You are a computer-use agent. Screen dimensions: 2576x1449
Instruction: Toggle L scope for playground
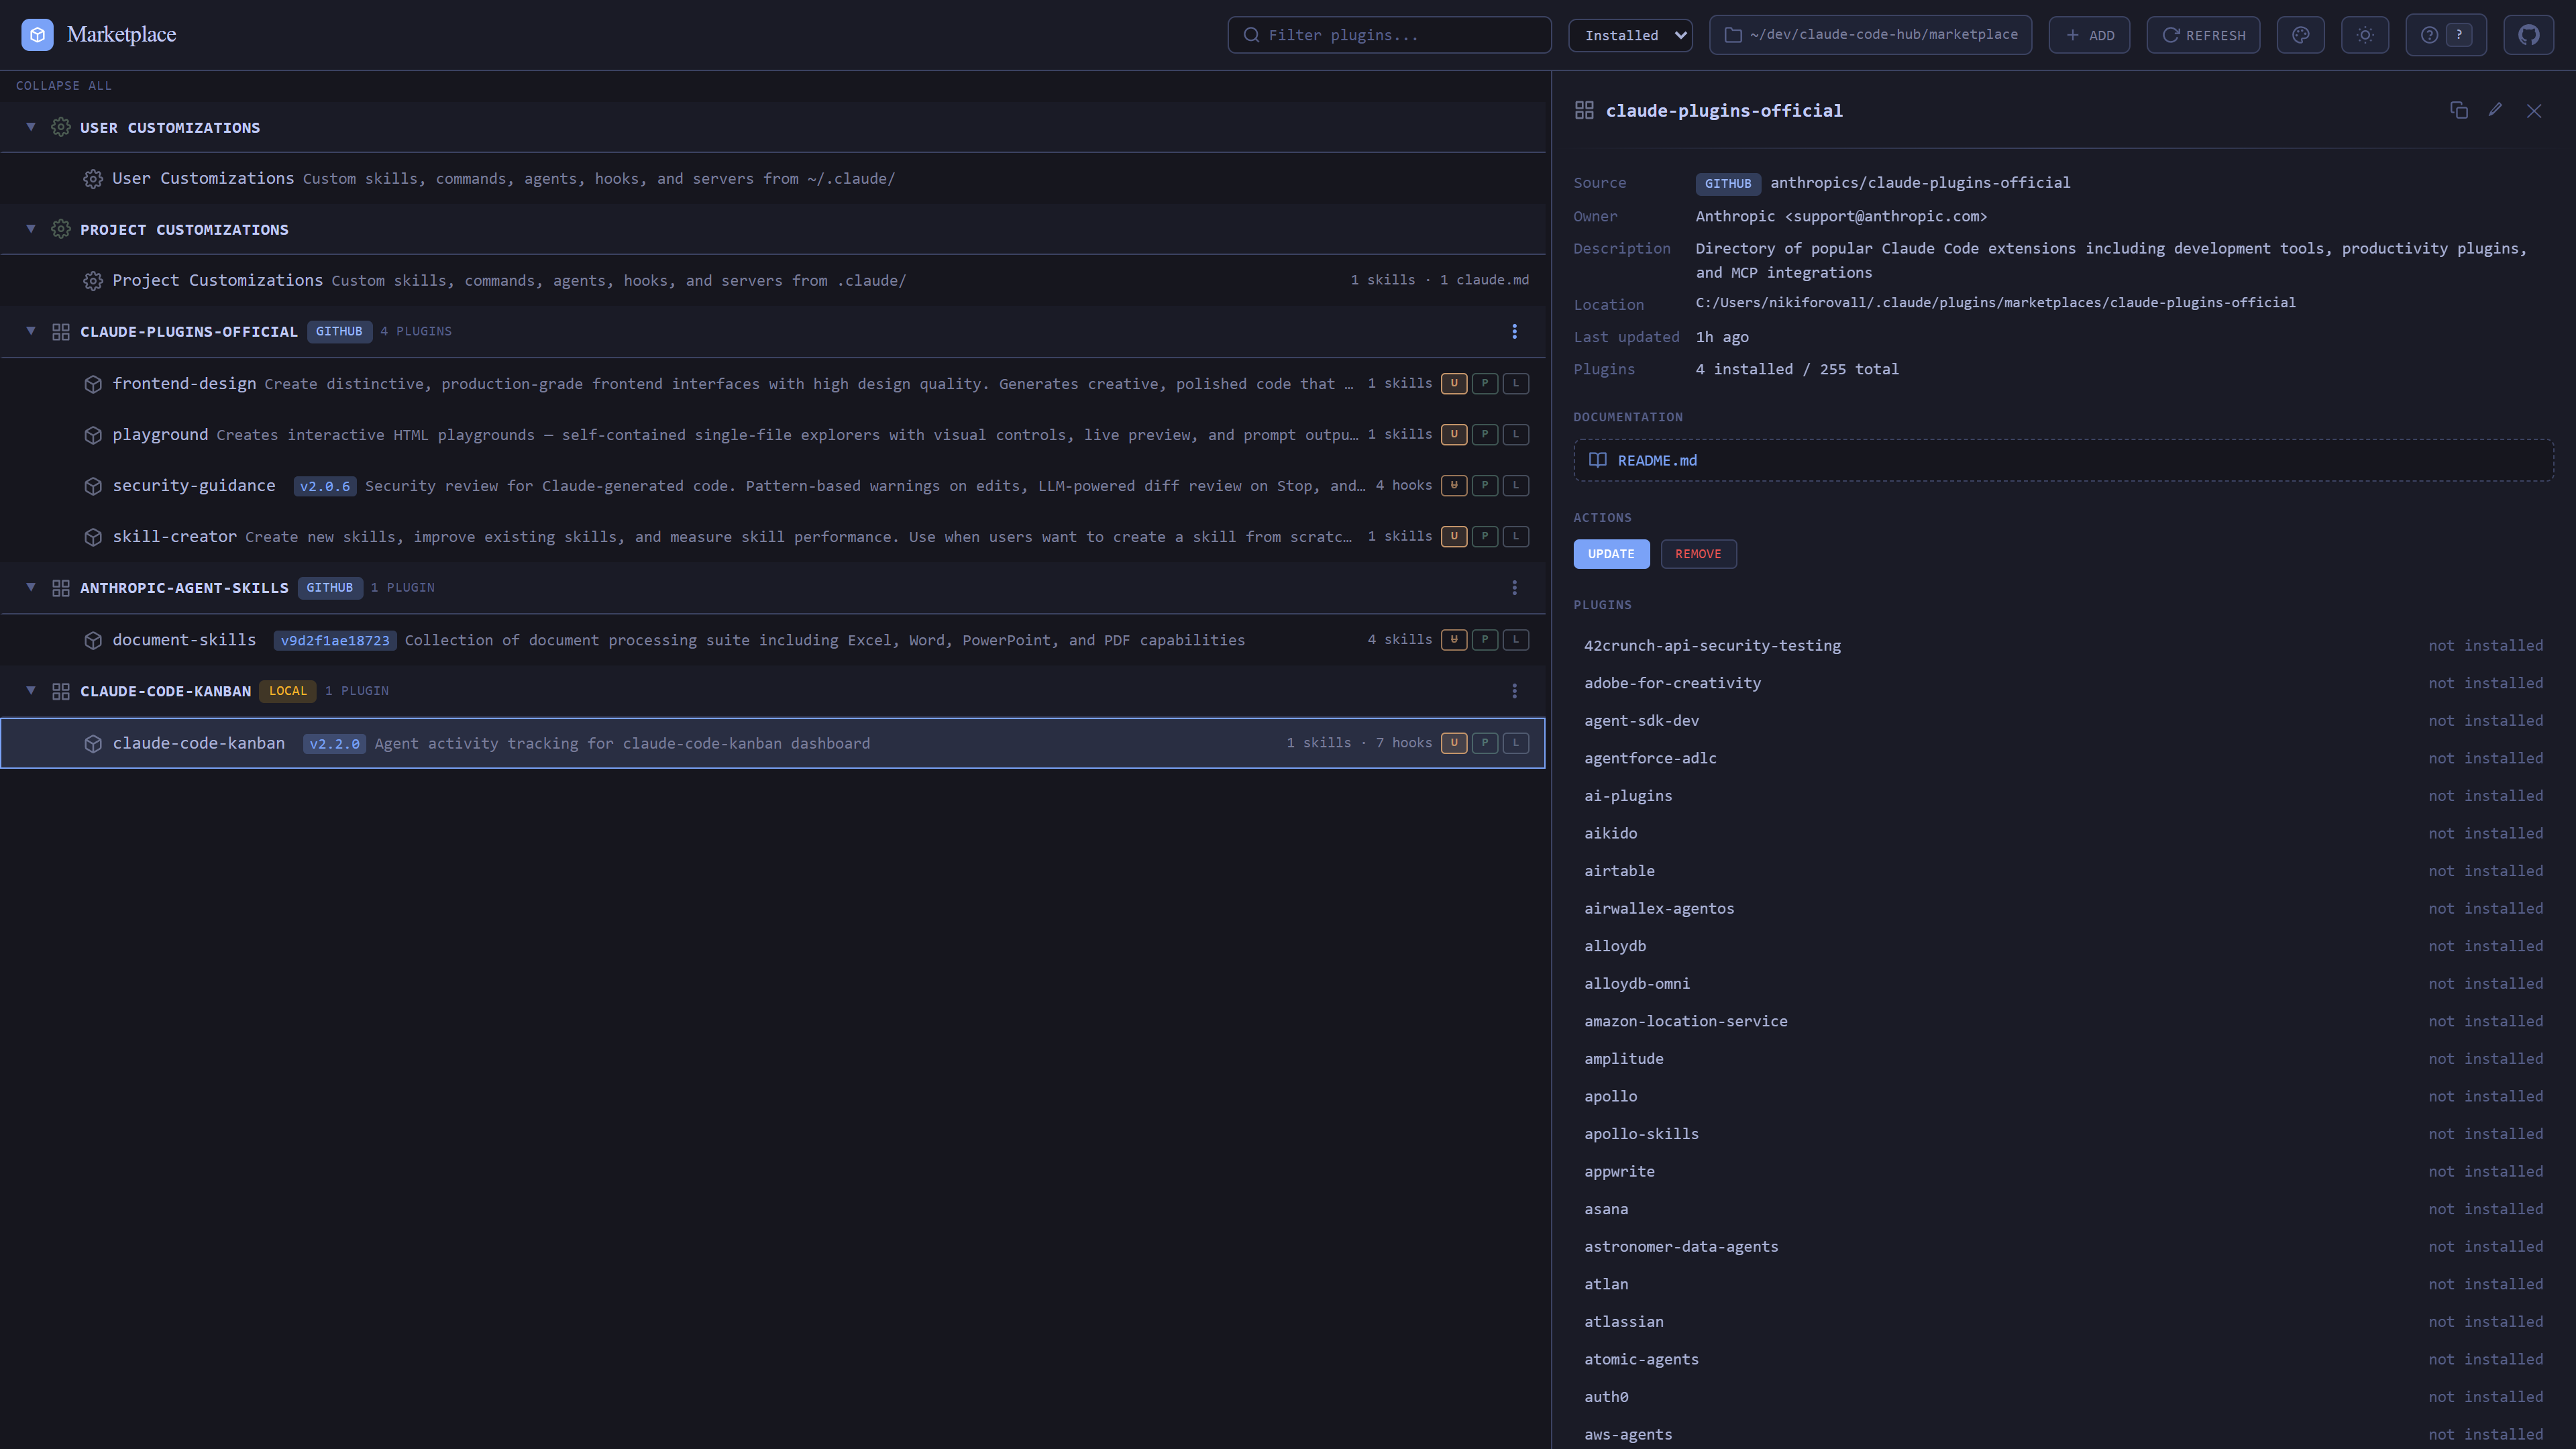pos(1516,434)
